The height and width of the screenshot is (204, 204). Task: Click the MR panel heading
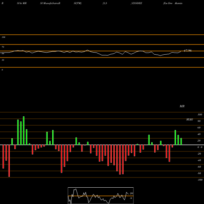coord(182,106)
